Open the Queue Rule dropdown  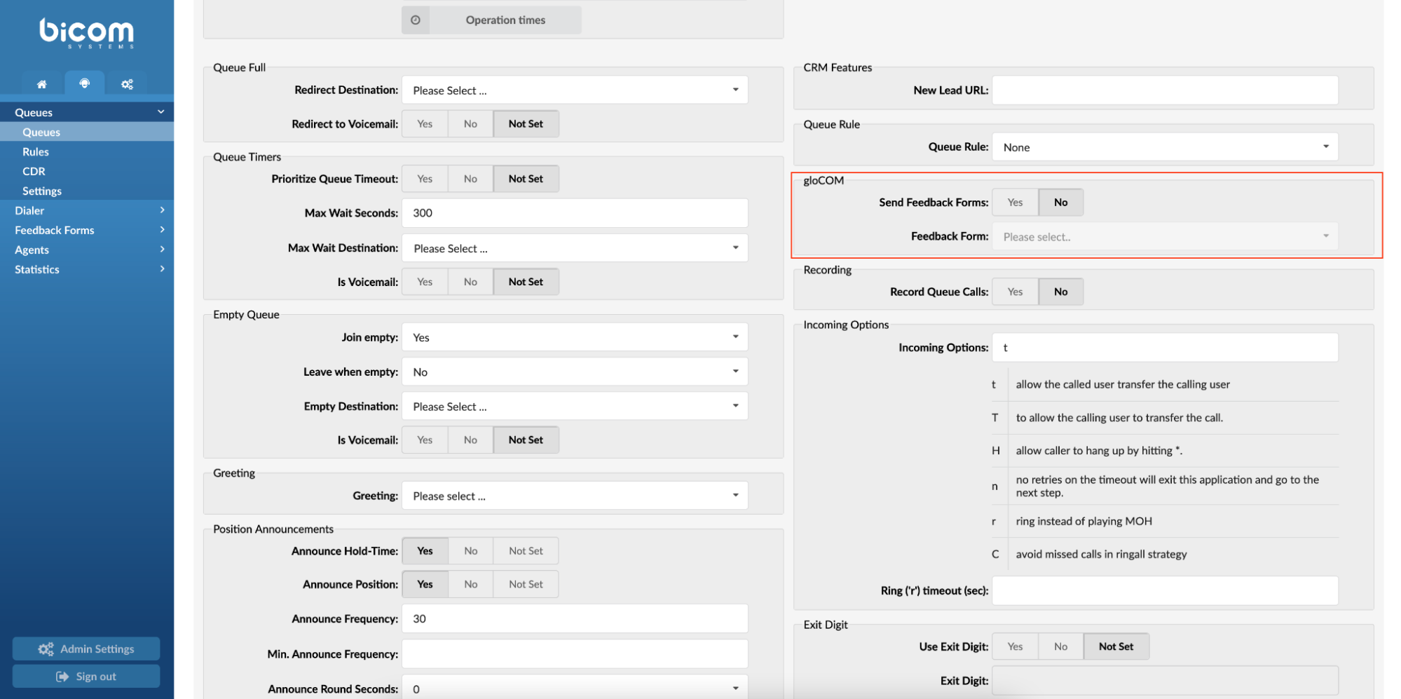click(x=1164, y=147)
